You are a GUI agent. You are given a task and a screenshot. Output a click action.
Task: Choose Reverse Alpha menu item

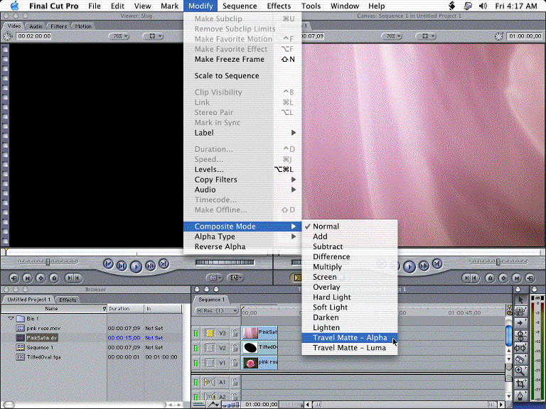click(x=243, y=246)
